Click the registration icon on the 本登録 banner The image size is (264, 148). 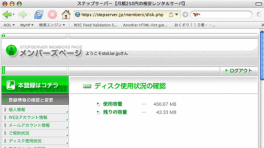(11, 85)
